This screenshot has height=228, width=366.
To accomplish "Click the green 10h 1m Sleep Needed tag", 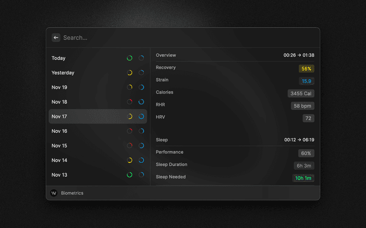I will [303, 178].
